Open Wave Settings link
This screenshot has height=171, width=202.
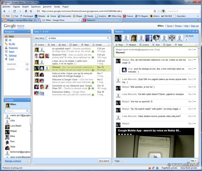click(x=13, y=55)
